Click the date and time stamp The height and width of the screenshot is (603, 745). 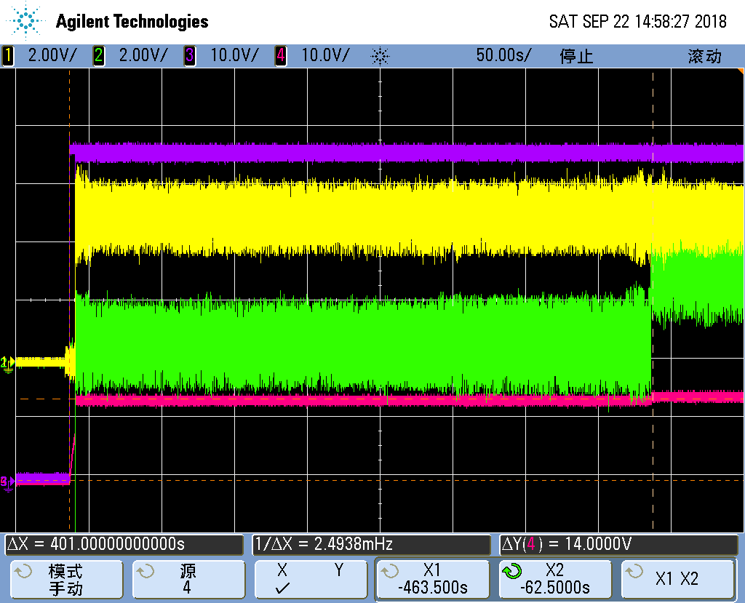(637, 21)
